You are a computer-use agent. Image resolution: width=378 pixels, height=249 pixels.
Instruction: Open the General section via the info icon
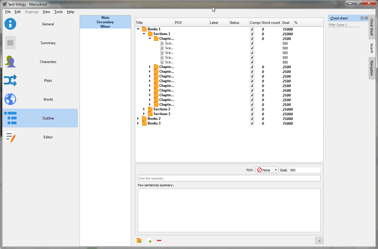pos(10,24)
